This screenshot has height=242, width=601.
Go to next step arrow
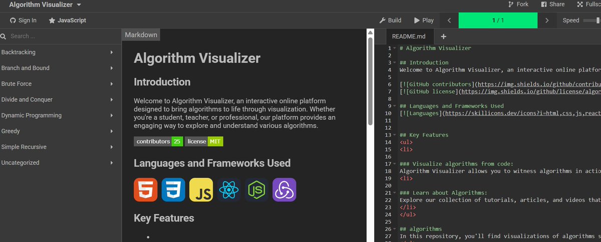547,21
